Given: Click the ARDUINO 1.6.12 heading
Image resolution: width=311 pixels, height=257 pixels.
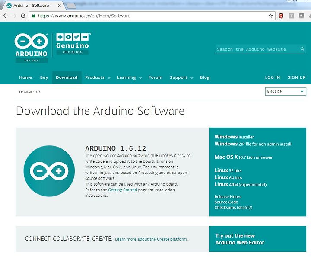Looking at the screenshot, I should pyautogui.click(x=116, y=148).
